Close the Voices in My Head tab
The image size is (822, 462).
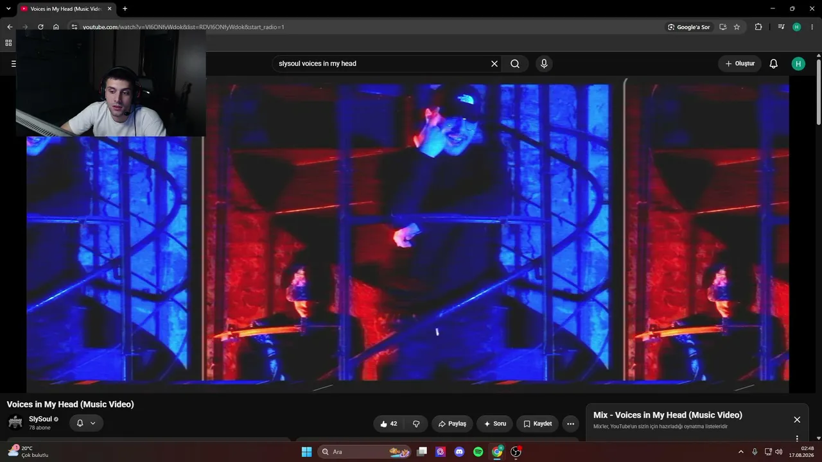[x=109, y=9]
